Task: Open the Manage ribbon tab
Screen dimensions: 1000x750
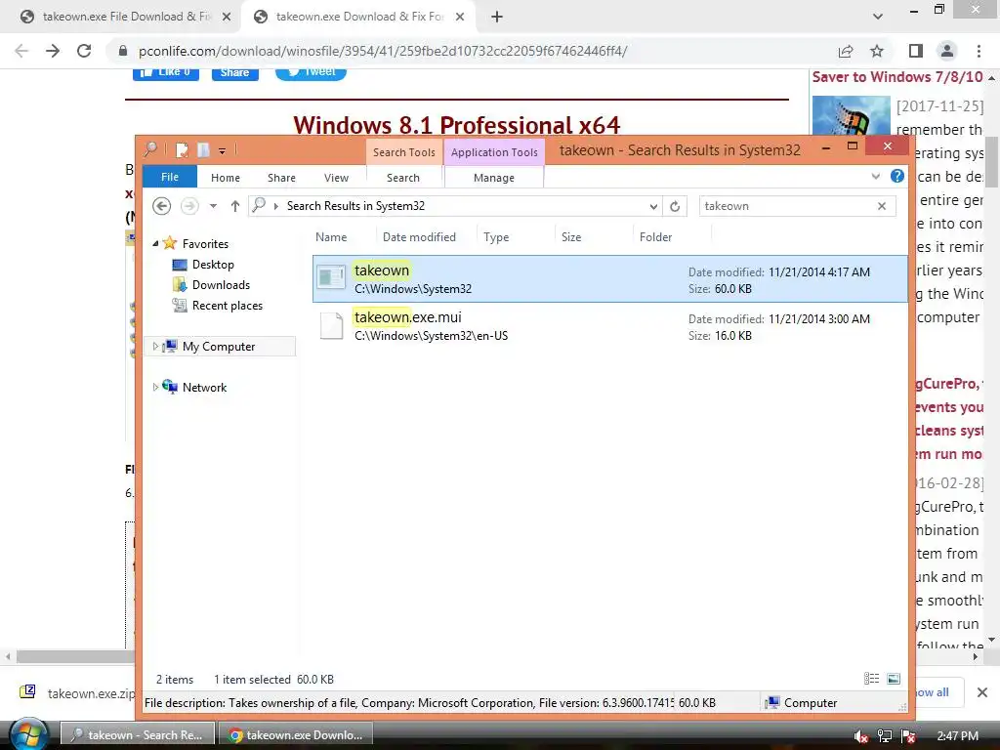Action: pos(493,178)
